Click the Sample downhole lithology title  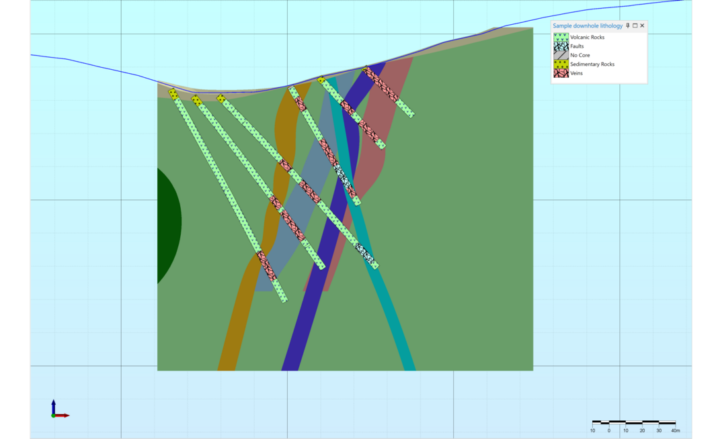tap(588, 26)
